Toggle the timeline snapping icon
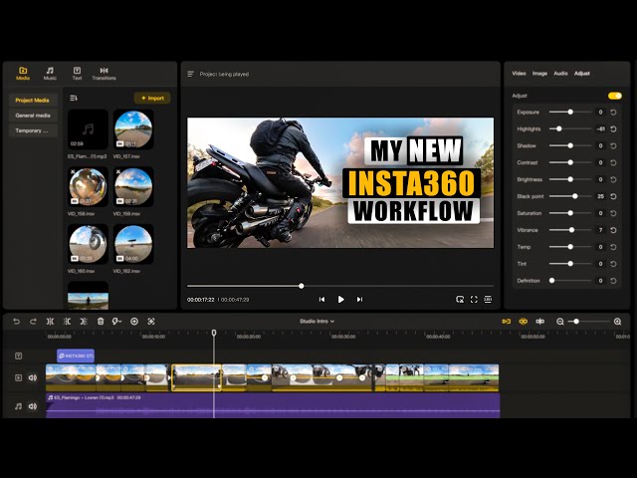The image size is (637, 478). pyautogui.click(x=539, y=322)
